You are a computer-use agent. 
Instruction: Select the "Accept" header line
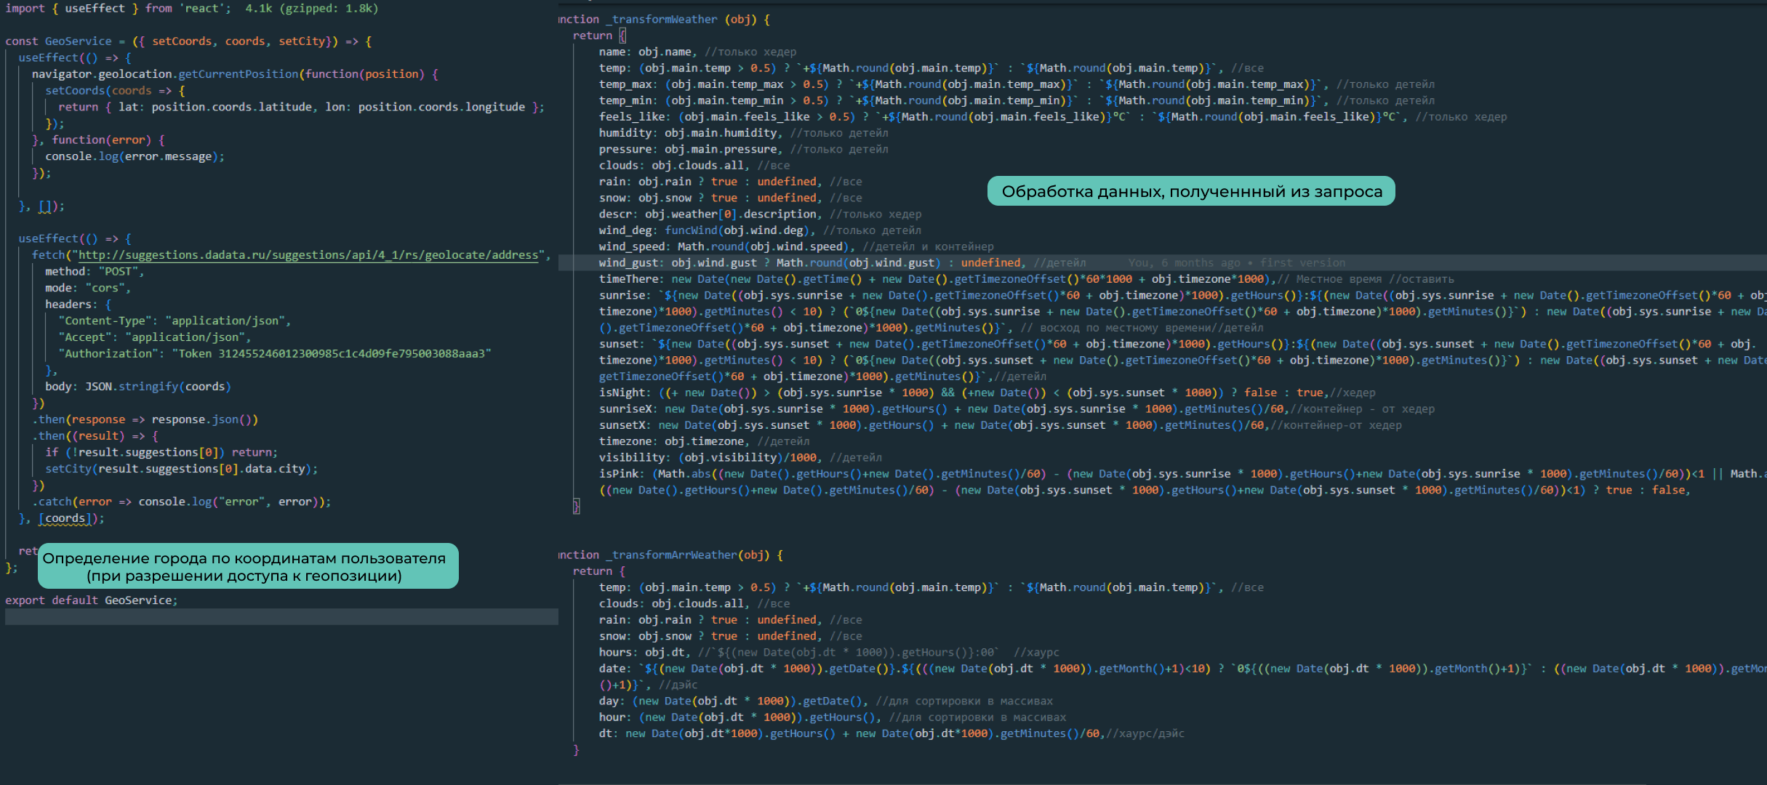[x=155, y=337]
